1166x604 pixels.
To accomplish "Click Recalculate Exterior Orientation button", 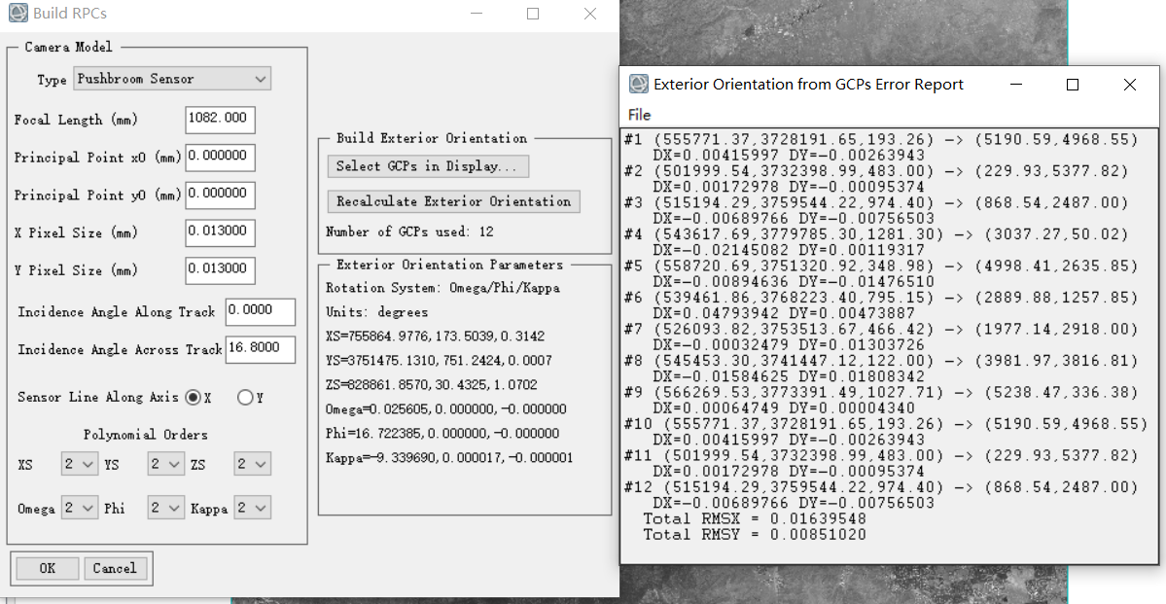I will point(453,201).
